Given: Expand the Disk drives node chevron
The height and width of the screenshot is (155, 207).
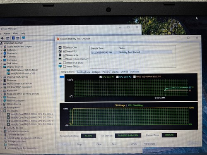Looking at the screenshot, I should coord(1,64).
